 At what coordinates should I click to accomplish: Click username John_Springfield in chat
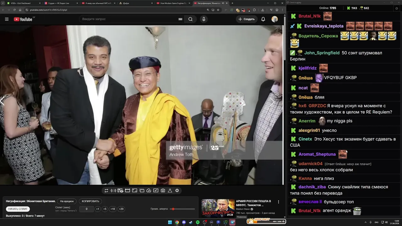(x=322, y=53)
